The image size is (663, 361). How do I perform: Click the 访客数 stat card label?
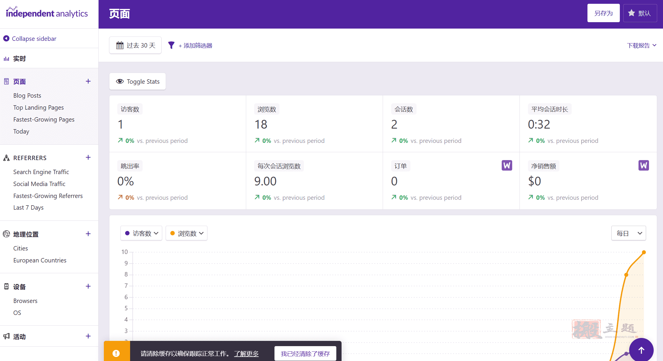pyautogui.click(x=130, y=109)
